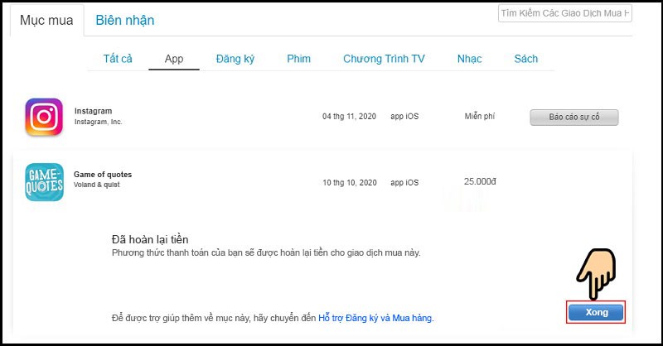Viewport: 663px width, 346px height.
Task: Filter purchases by Phim
Action: point(298,59)
